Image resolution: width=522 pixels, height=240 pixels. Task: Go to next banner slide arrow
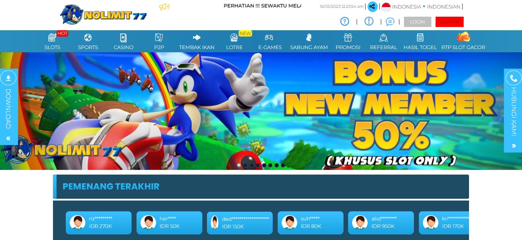click(x=482, y=115)
